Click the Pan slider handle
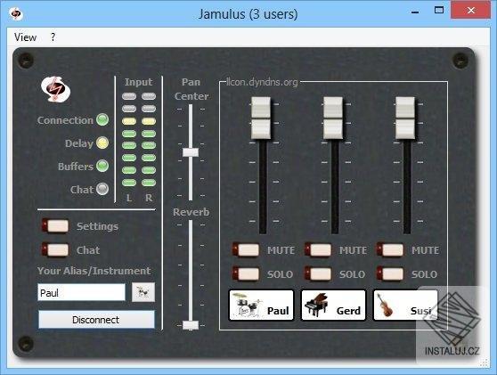This screenshot has width=497, height=375. coord(191,152)
